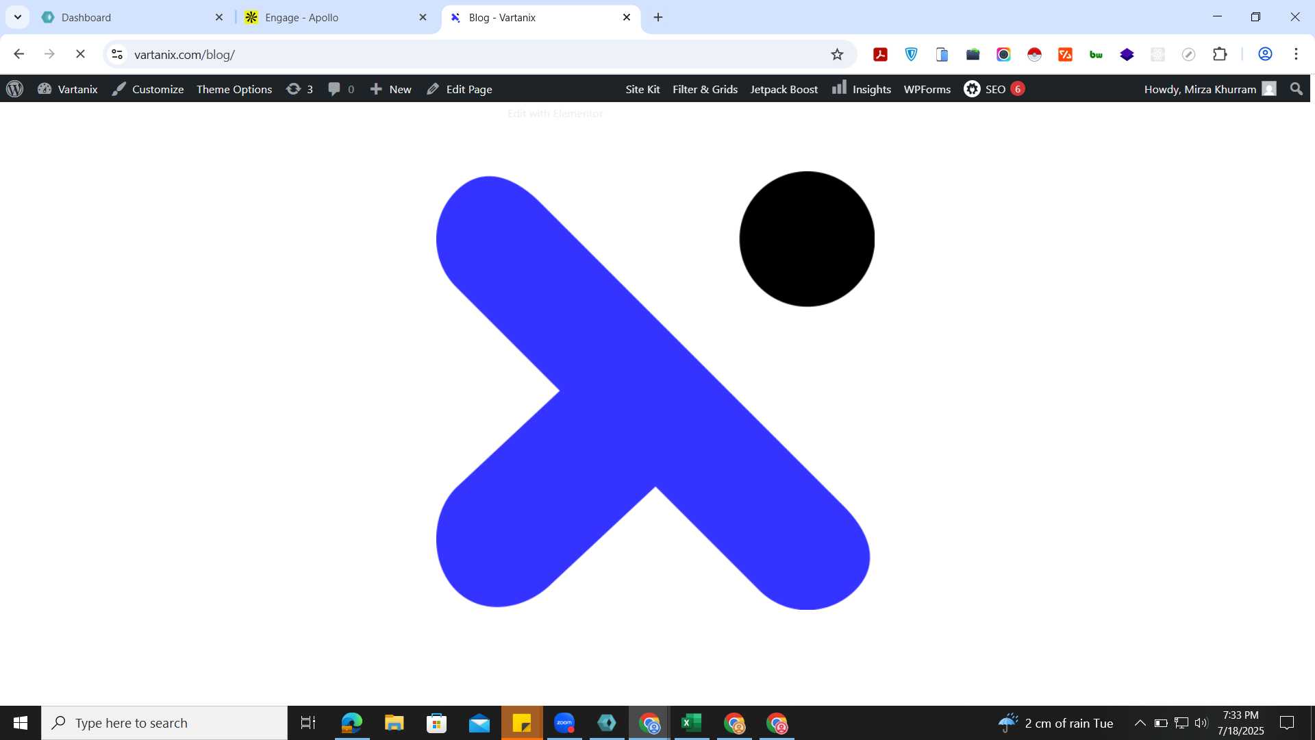Image resolution: width=1315 pixels, height=740 pixels.
Task: Click the faint Edit with Elementor link
Action: tap(555, 114)
